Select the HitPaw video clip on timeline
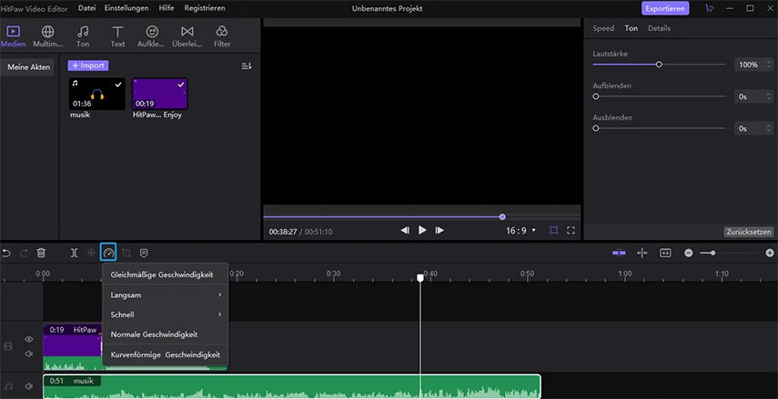 73,347
